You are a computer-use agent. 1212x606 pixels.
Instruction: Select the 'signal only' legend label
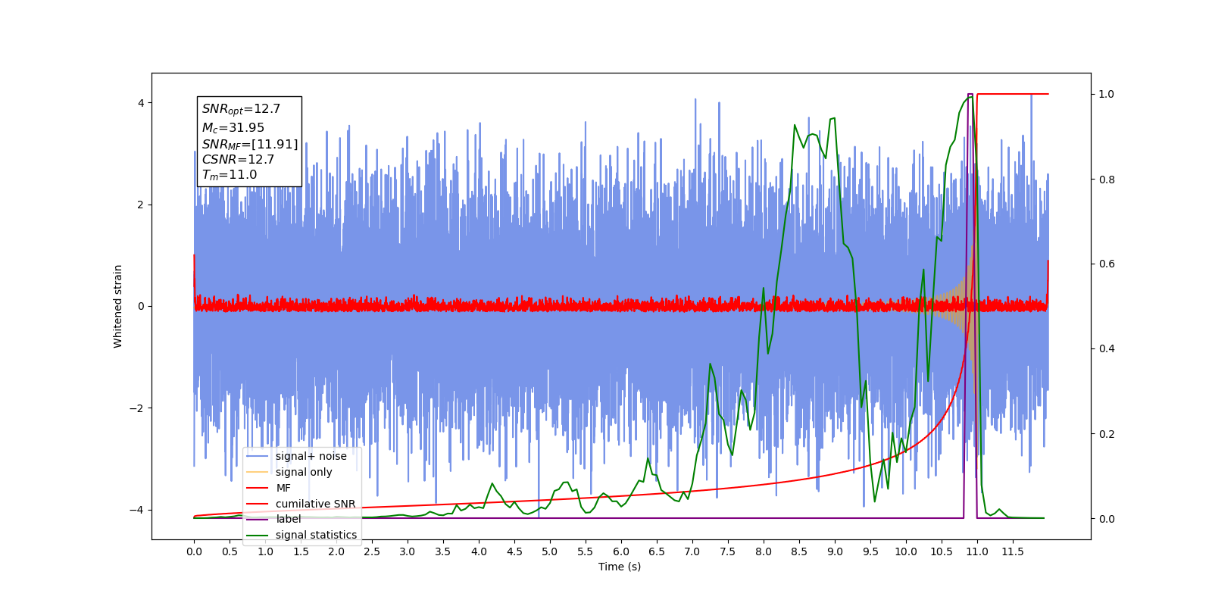(x=304, y=472)
